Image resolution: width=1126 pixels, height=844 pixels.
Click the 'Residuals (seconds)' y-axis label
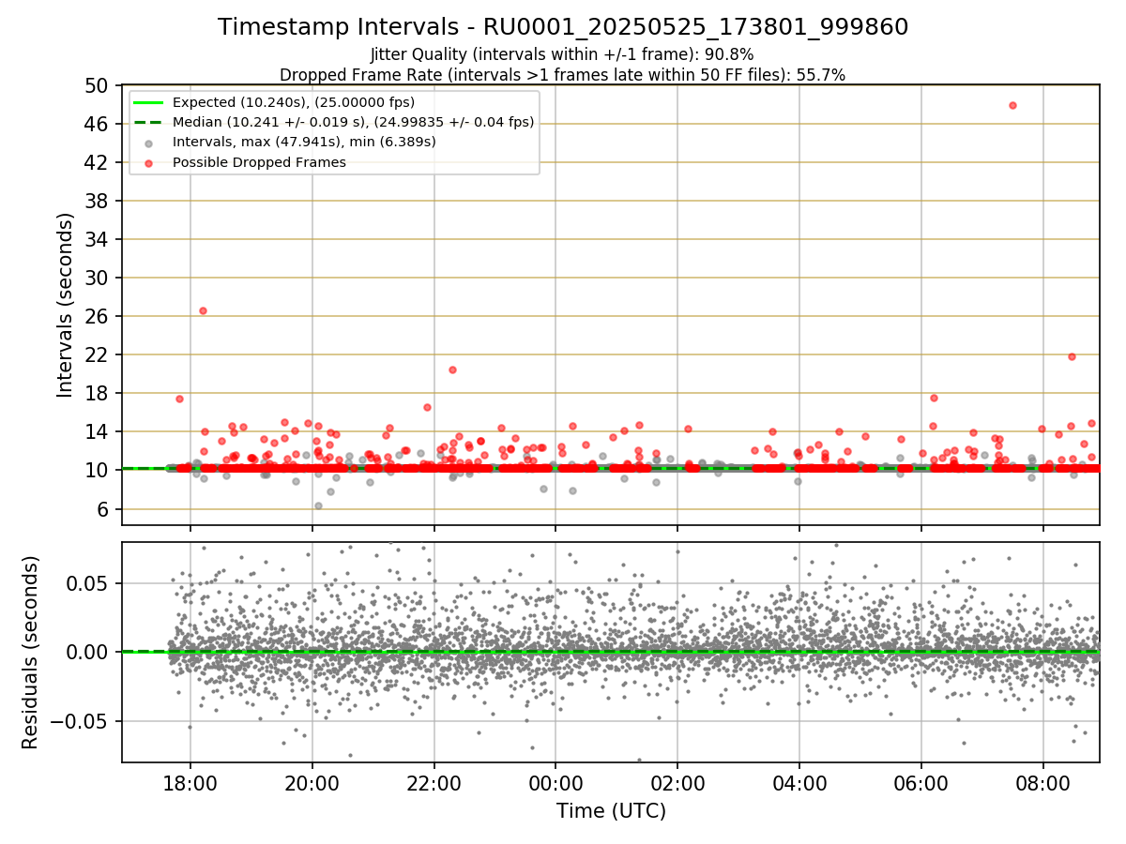coord(30,653)
